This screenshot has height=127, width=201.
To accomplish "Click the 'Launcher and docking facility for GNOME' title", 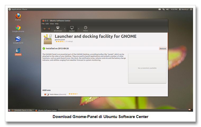I will pos(96,36).
